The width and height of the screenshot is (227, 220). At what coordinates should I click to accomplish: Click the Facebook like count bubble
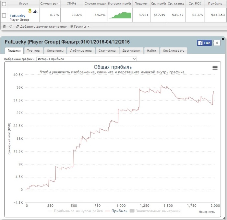pyautogui.click(x=217, y=43)
